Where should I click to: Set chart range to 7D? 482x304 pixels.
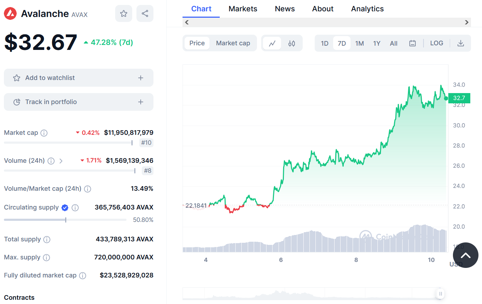[342, 44]
